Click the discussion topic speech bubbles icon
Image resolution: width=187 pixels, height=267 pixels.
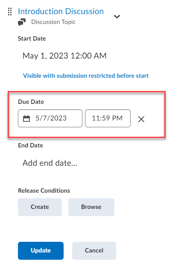point(22,22)
